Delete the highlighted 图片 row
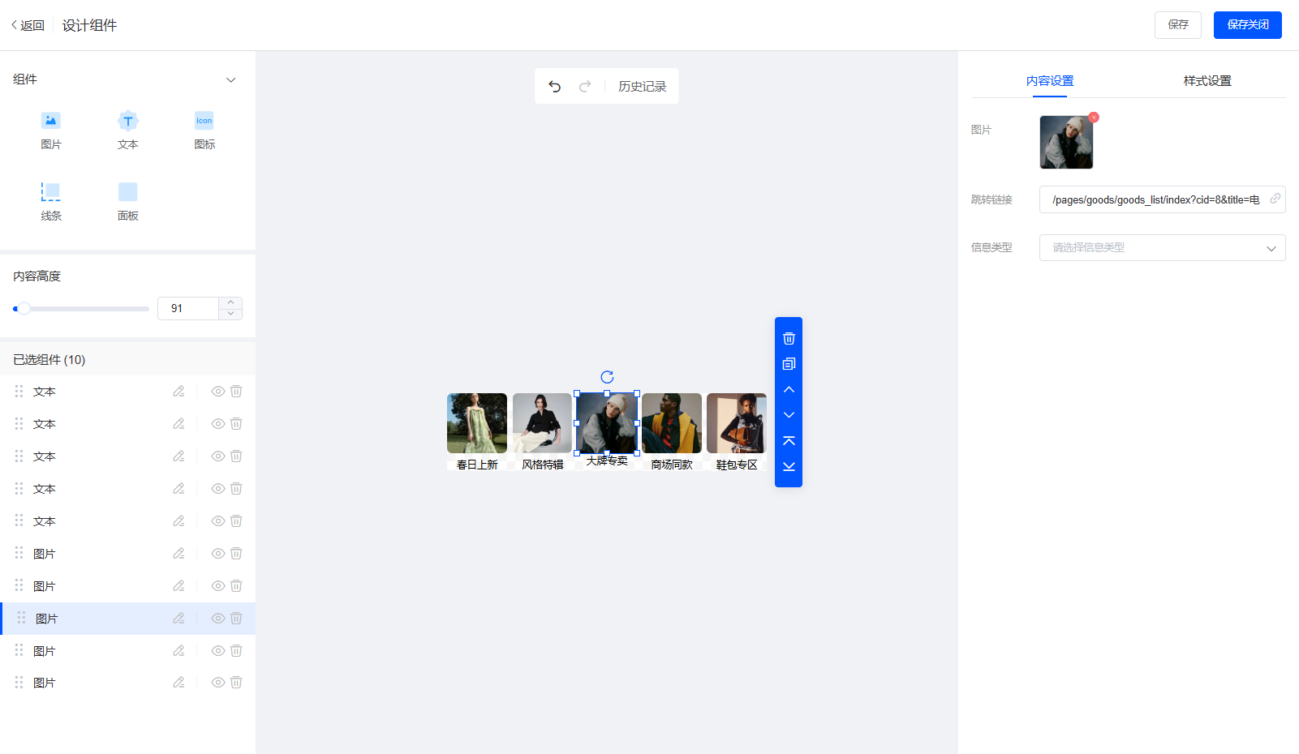Screen dimensions: 1299x754 click(x=236, y=619)
